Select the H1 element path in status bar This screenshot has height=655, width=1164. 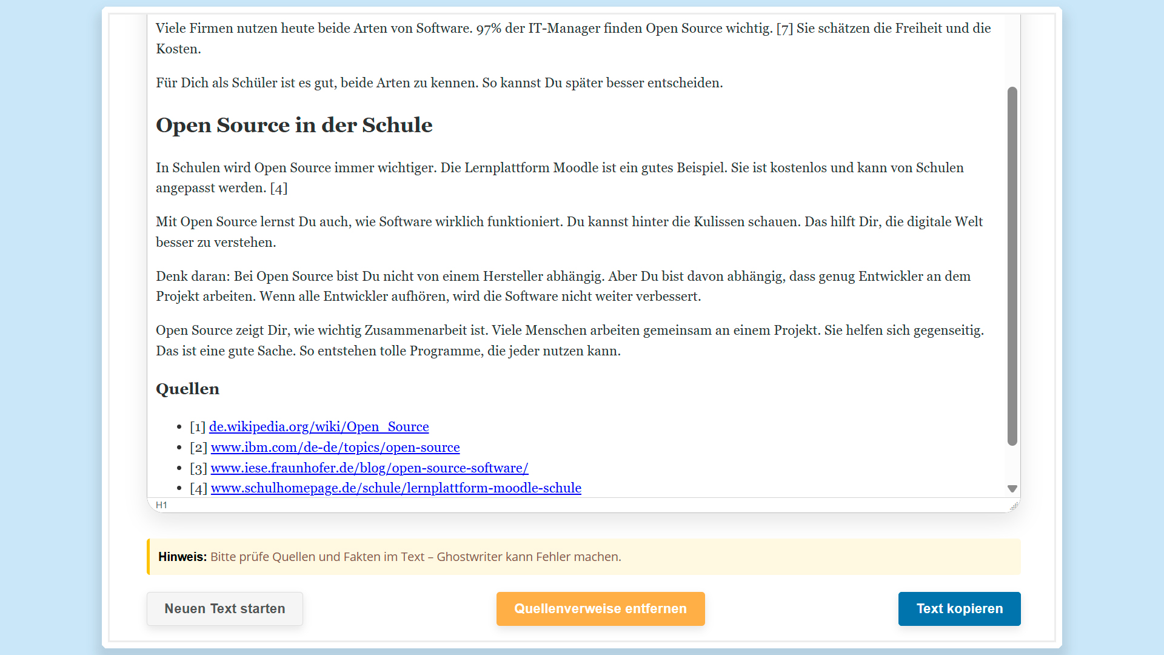[x=161, y=505]
